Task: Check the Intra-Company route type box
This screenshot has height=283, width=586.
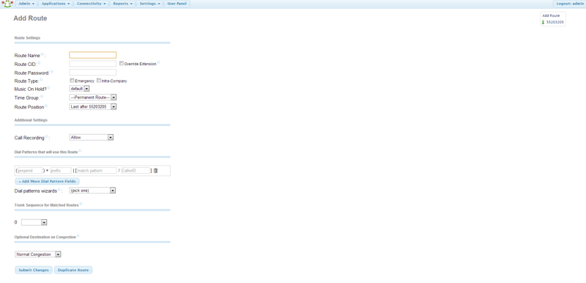Action: (99, 81)
